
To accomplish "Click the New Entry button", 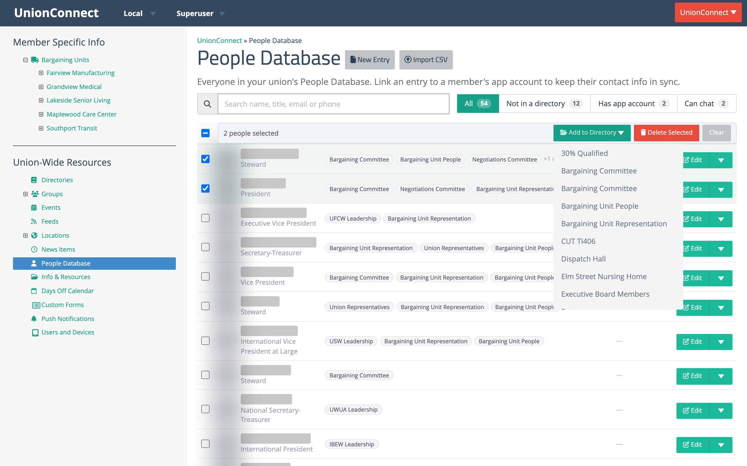I will click(x=370, y=60).
